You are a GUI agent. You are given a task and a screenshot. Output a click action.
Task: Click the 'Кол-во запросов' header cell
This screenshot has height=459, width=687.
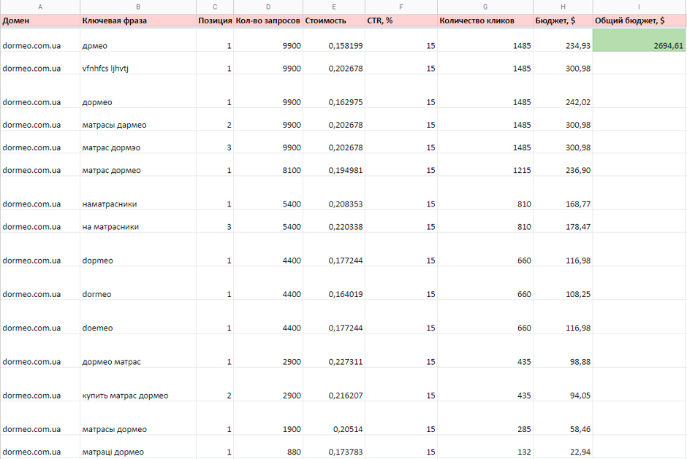(x=268, y=20)
